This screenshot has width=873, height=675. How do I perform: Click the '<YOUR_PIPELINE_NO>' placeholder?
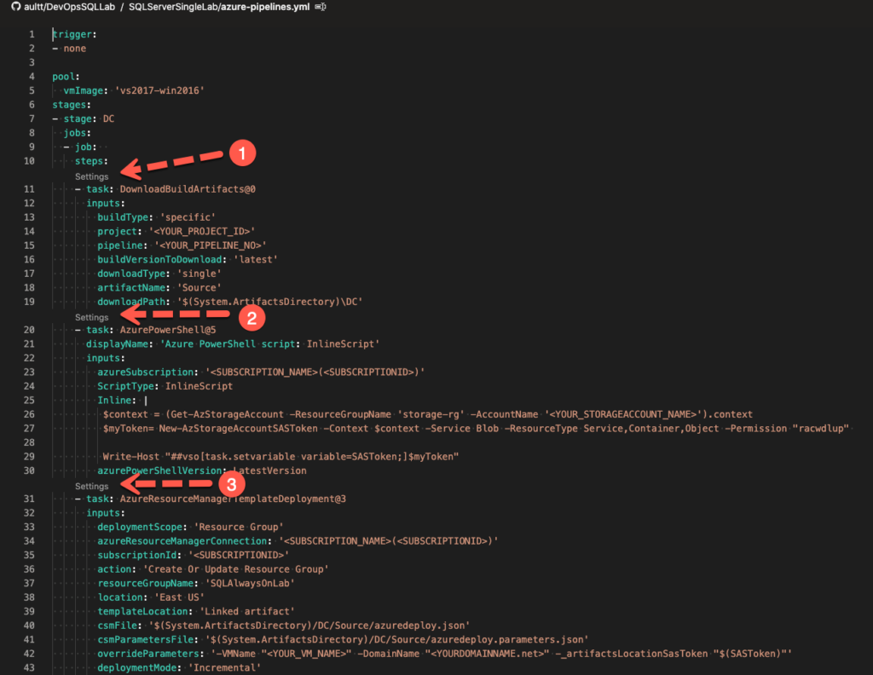pyautogui.click(x=211, y=245)
